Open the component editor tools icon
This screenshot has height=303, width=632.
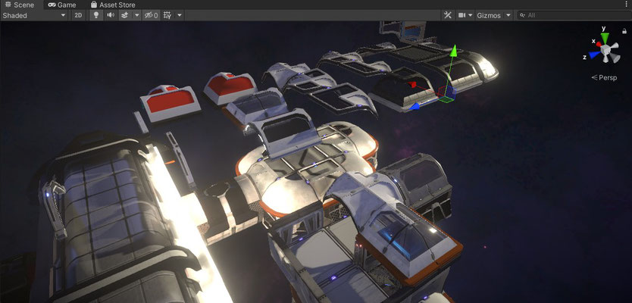click(447, 15)
